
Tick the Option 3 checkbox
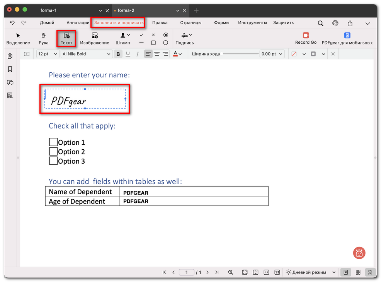[x=53, y=161]
